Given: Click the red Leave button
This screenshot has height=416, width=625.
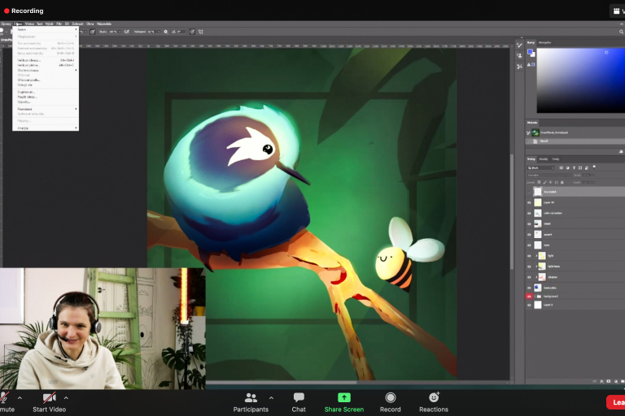Looking at the screenshot, I should [616, 402].
